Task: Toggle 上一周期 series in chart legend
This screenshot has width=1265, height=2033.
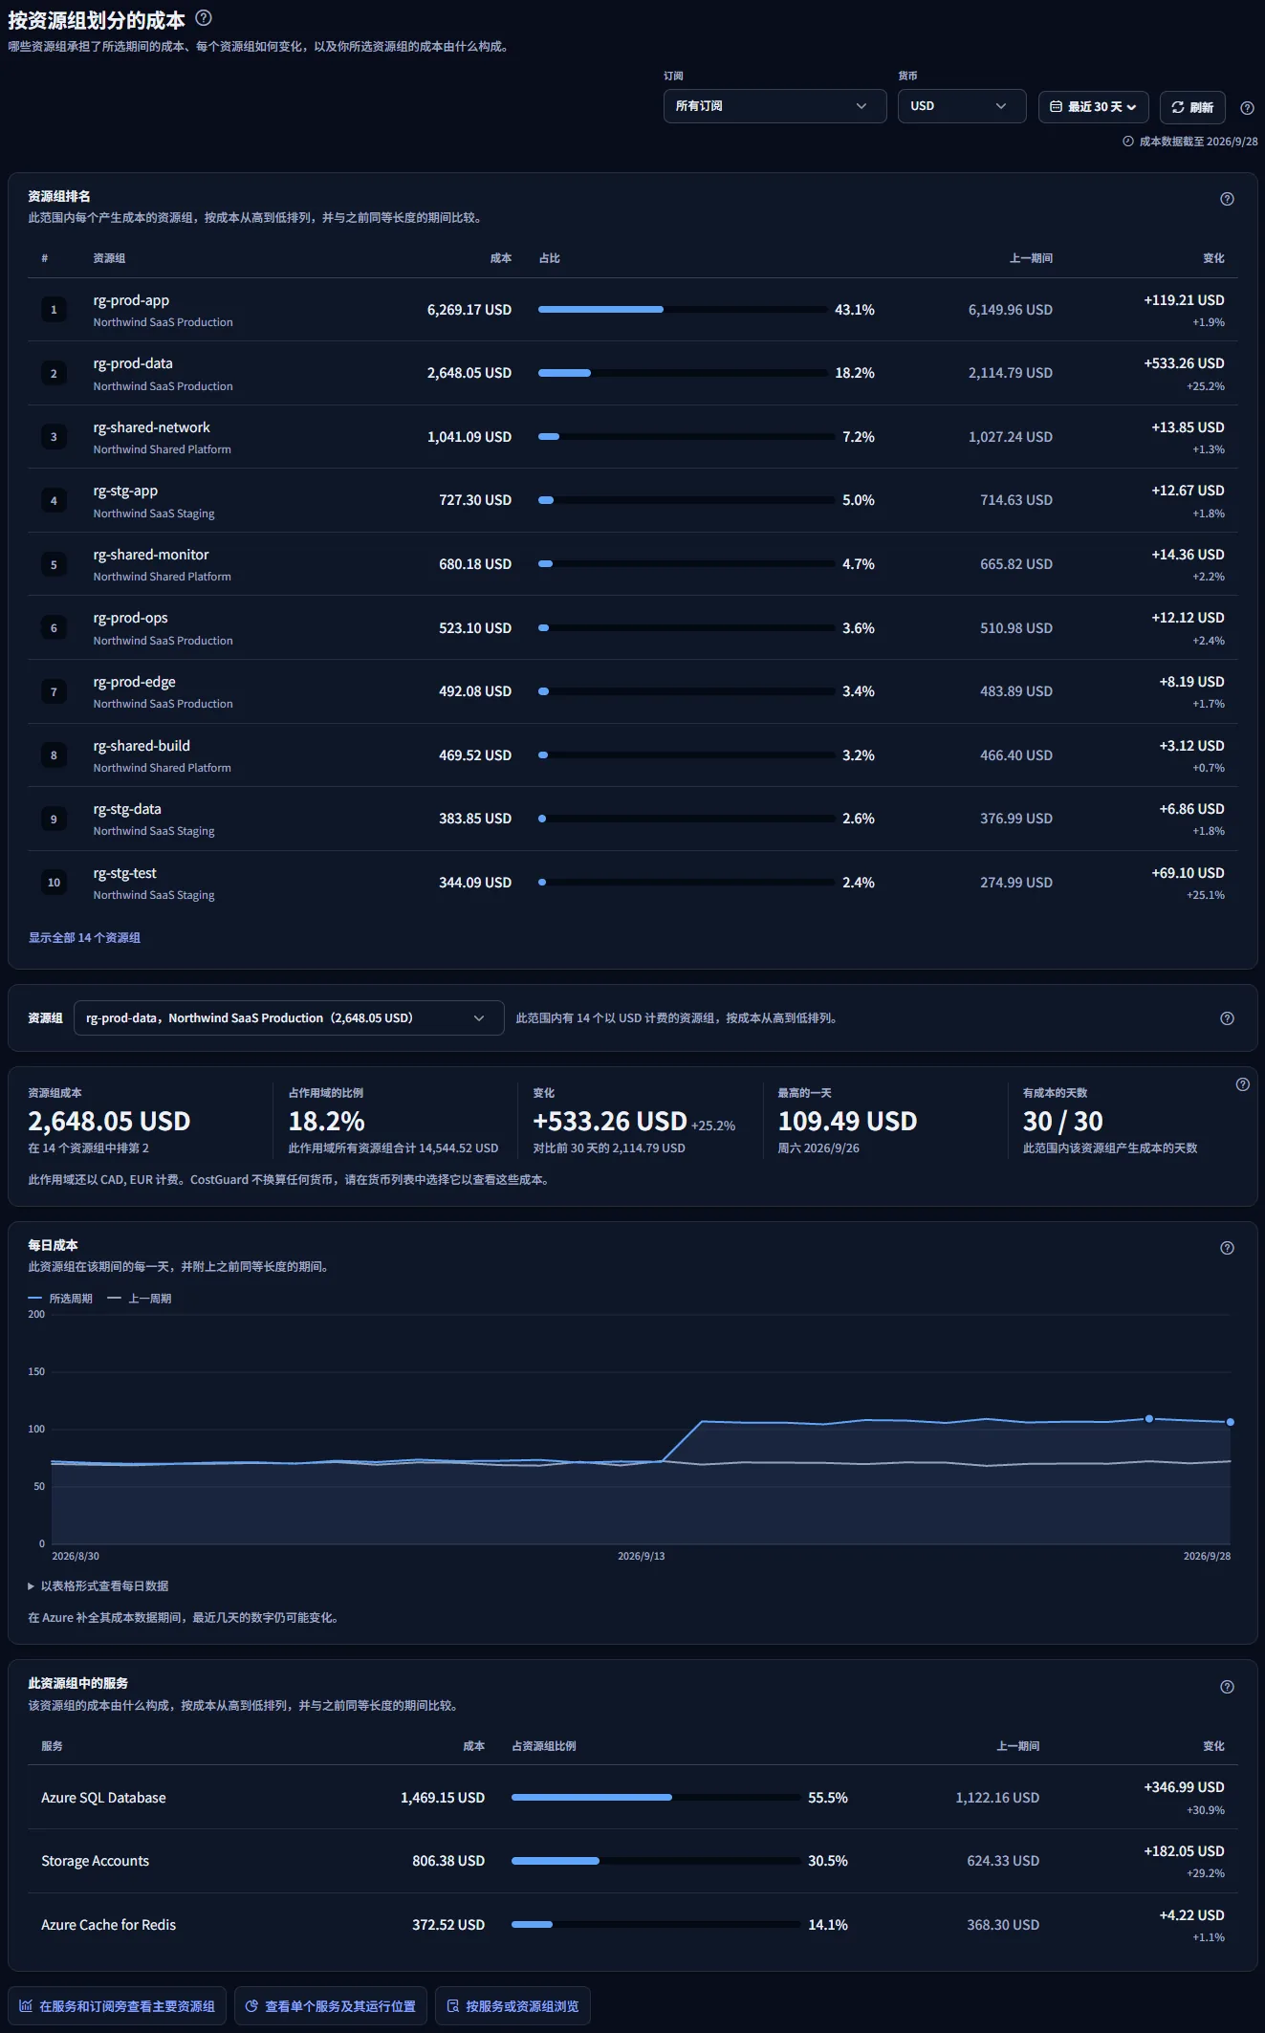Action: [140, 1299]
